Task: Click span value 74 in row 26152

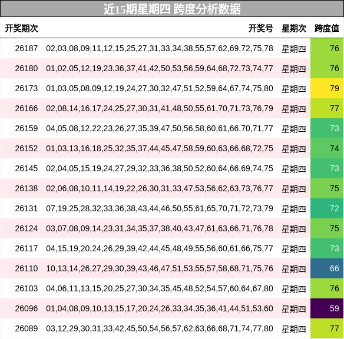Action: [327, 148]
